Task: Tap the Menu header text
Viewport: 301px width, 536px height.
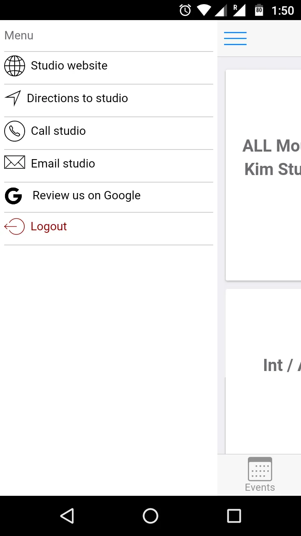Action: [x=19, y=36]
